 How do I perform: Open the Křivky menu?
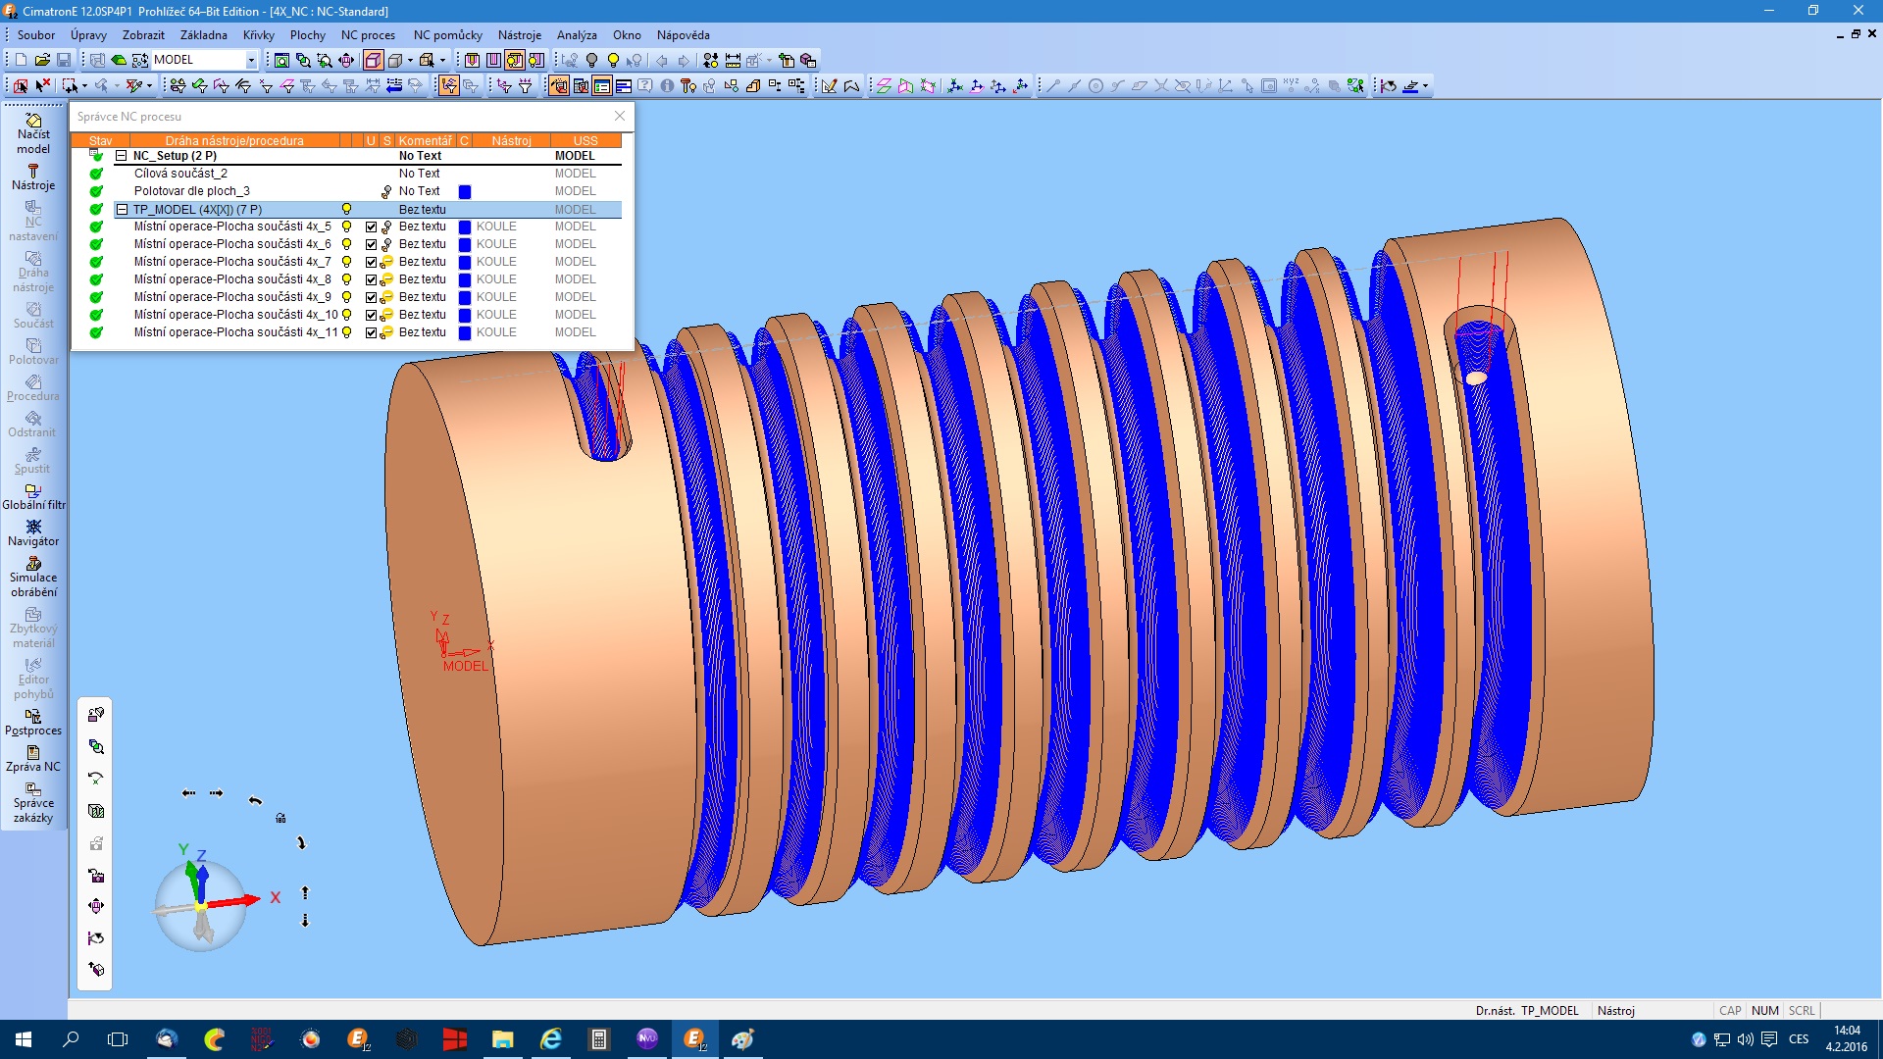pyautogui.click(x=259, y=35)
